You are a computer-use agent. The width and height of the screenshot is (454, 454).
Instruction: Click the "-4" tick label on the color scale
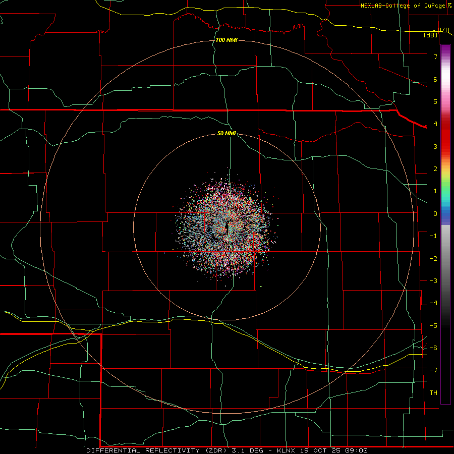point(433,303)
